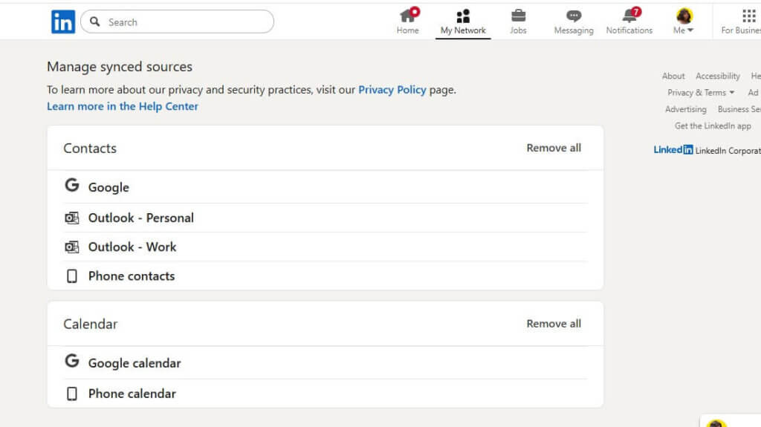Screen dimensions: 761x427
Task: Remove all synced Calendar sources
Action: click(x=553, y=324)
